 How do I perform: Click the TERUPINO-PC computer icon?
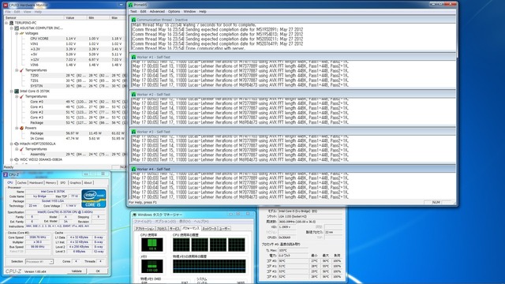pos(12,23)
